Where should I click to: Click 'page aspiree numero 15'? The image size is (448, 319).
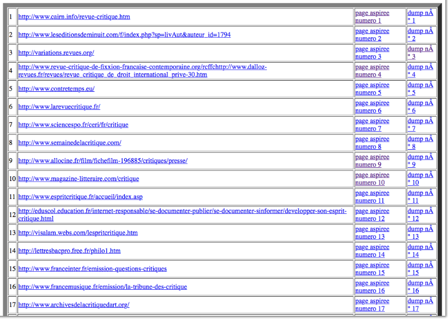pyautogui.click(x=372, y=269)
